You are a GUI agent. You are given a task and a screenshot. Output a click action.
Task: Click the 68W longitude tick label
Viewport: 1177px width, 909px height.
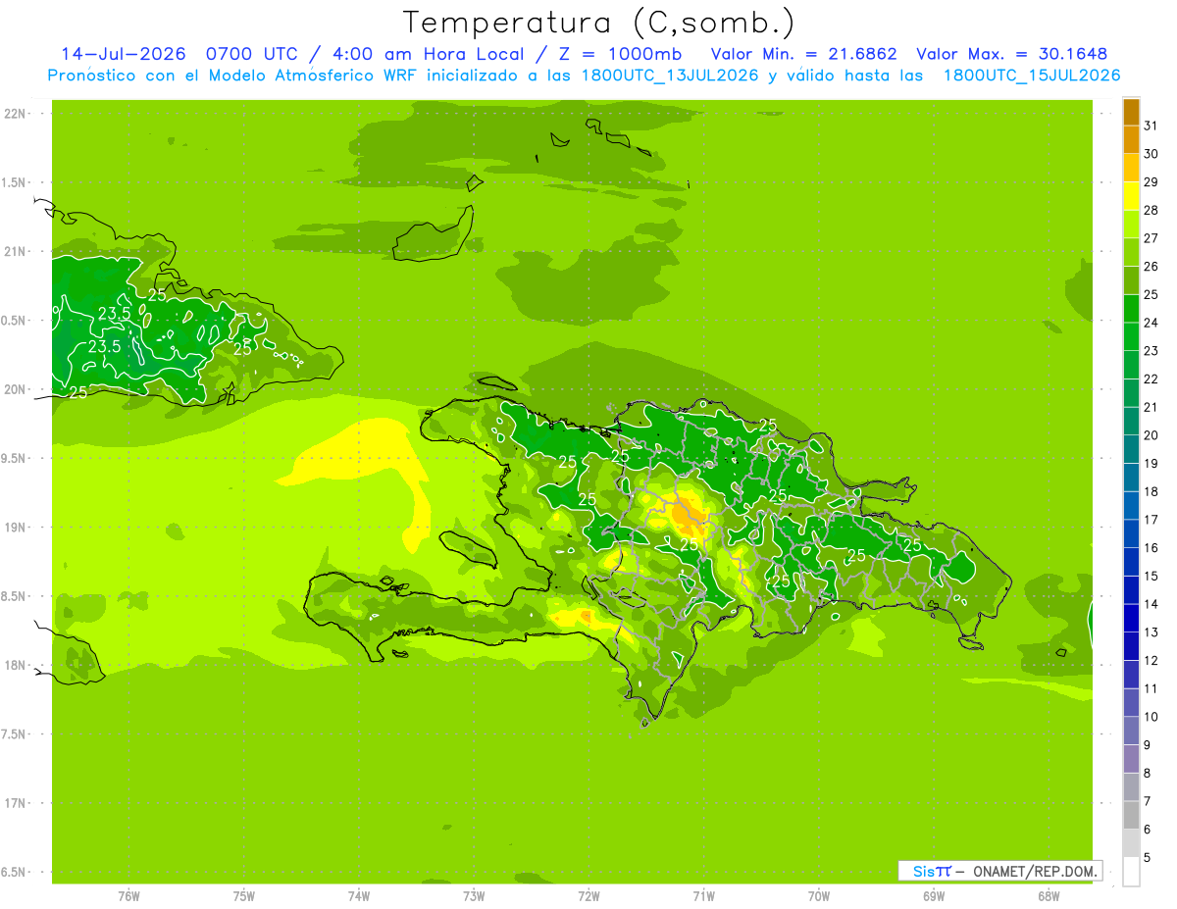pos(1048,894)
